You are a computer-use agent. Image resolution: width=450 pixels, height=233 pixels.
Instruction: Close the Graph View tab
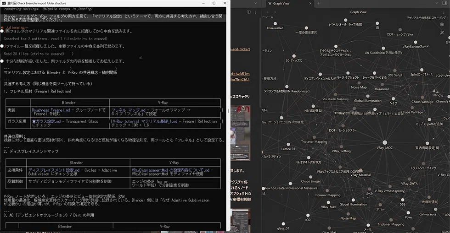pos(310,4)
